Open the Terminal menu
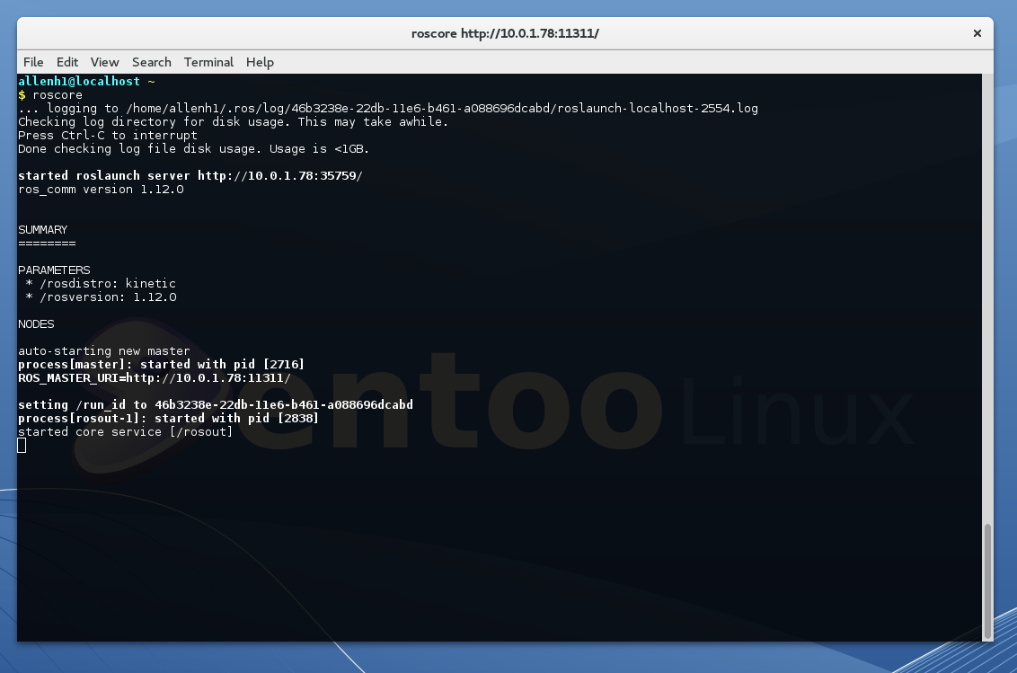The width and height of the screenshot is (1017, 673). click(208, 62)
